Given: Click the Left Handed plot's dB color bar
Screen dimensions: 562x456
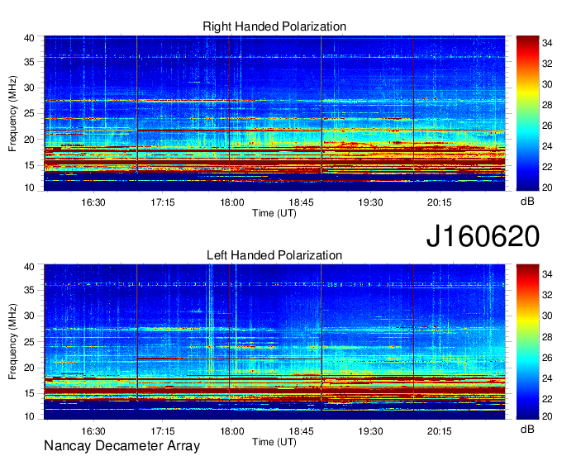Looking at the screenshot, I should point(527,342).
